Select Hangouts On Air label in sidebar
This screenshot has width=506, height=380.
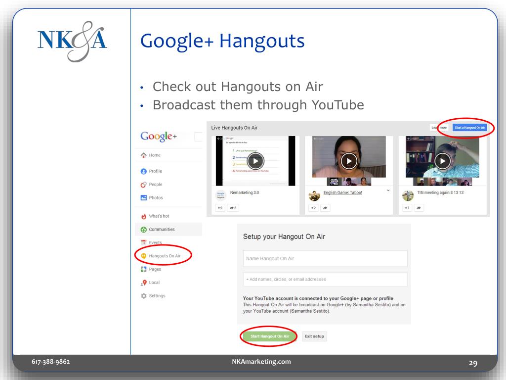[x=165, y=256]
